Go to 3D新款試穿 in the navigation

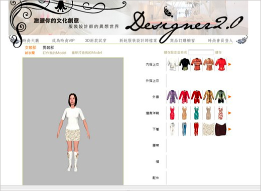coord(96,40)
